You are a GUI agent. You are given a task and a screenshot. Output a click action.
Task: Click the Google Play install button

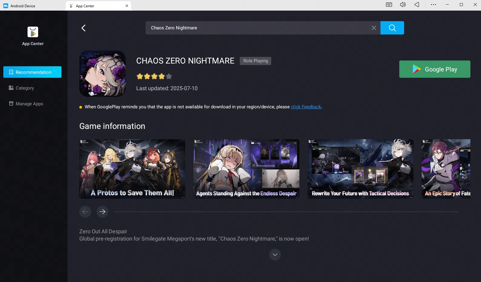(435, 69)
